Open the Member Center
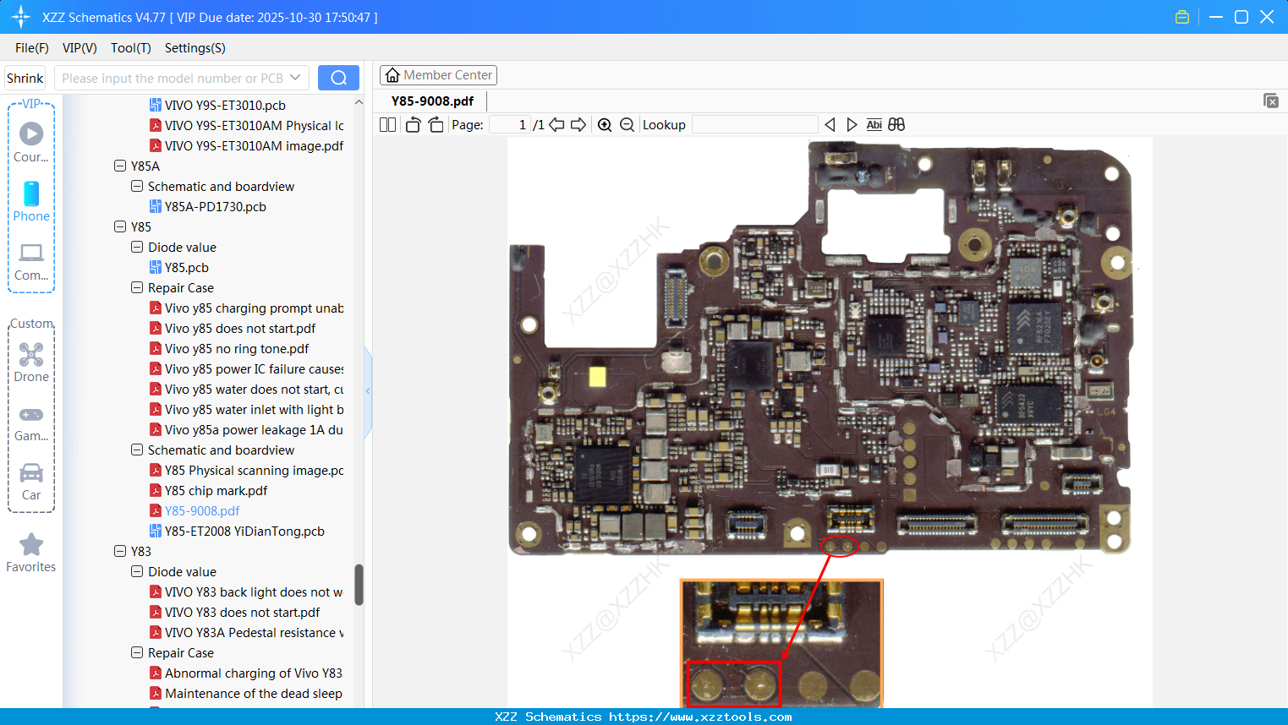 click(x=438, y=75)
